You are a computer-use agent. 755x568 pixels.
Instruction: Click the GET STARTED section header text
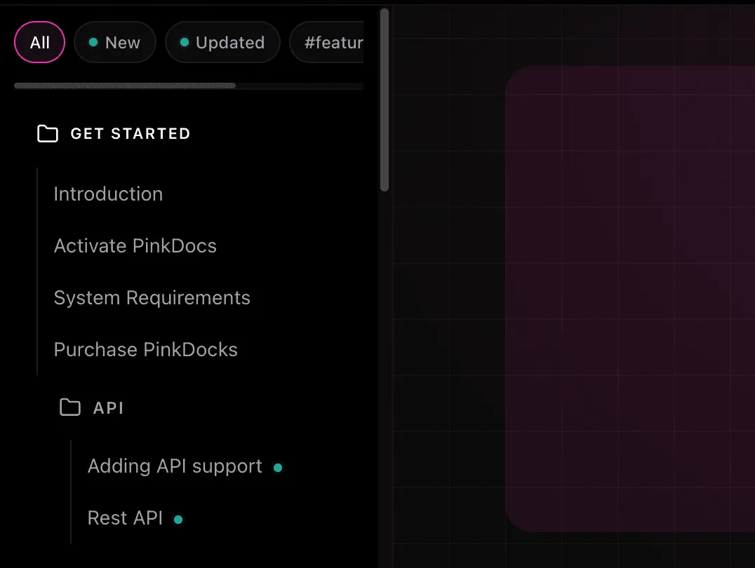pos(131,133)
